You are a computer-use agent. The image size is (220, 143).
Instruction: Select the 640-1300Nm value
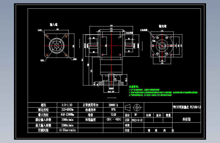[67, 115]
